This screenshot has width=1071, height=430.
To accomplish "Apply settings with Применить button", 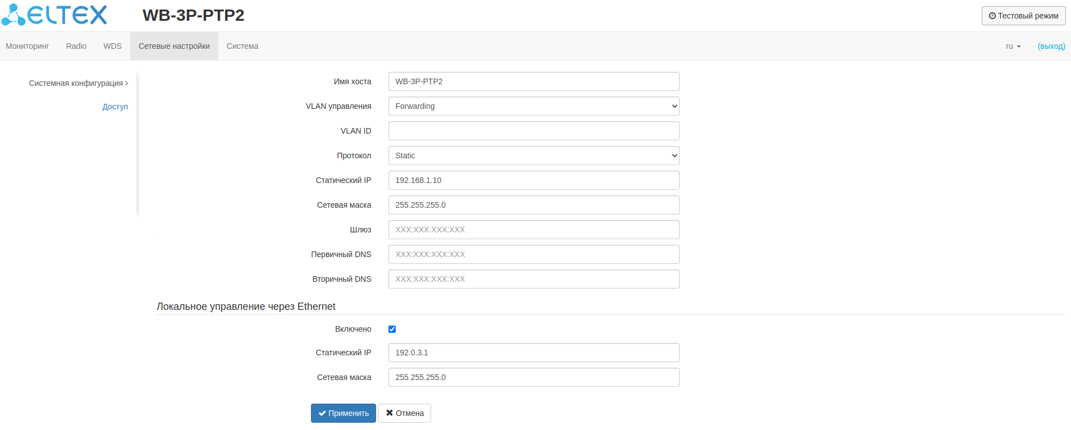I will coord(343,413).
